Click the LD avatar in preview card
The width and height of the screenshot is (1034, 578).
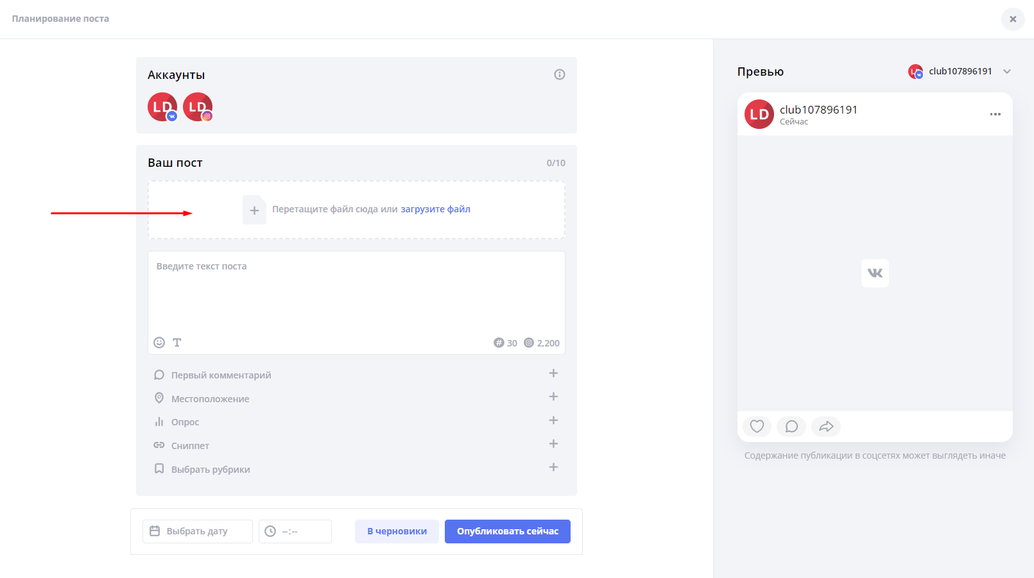[759, 114]
